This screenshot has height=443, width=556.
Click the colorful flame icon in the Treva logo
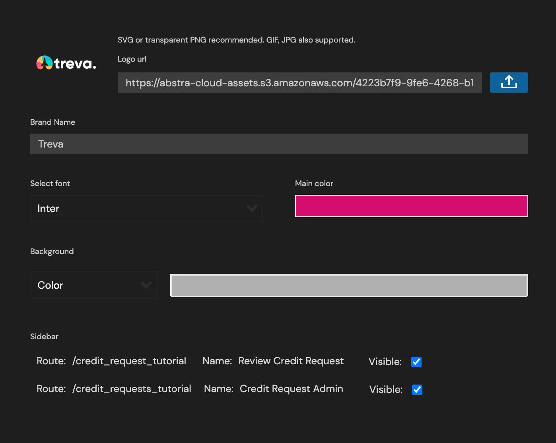pyautogui.click(x=44, y=62)
